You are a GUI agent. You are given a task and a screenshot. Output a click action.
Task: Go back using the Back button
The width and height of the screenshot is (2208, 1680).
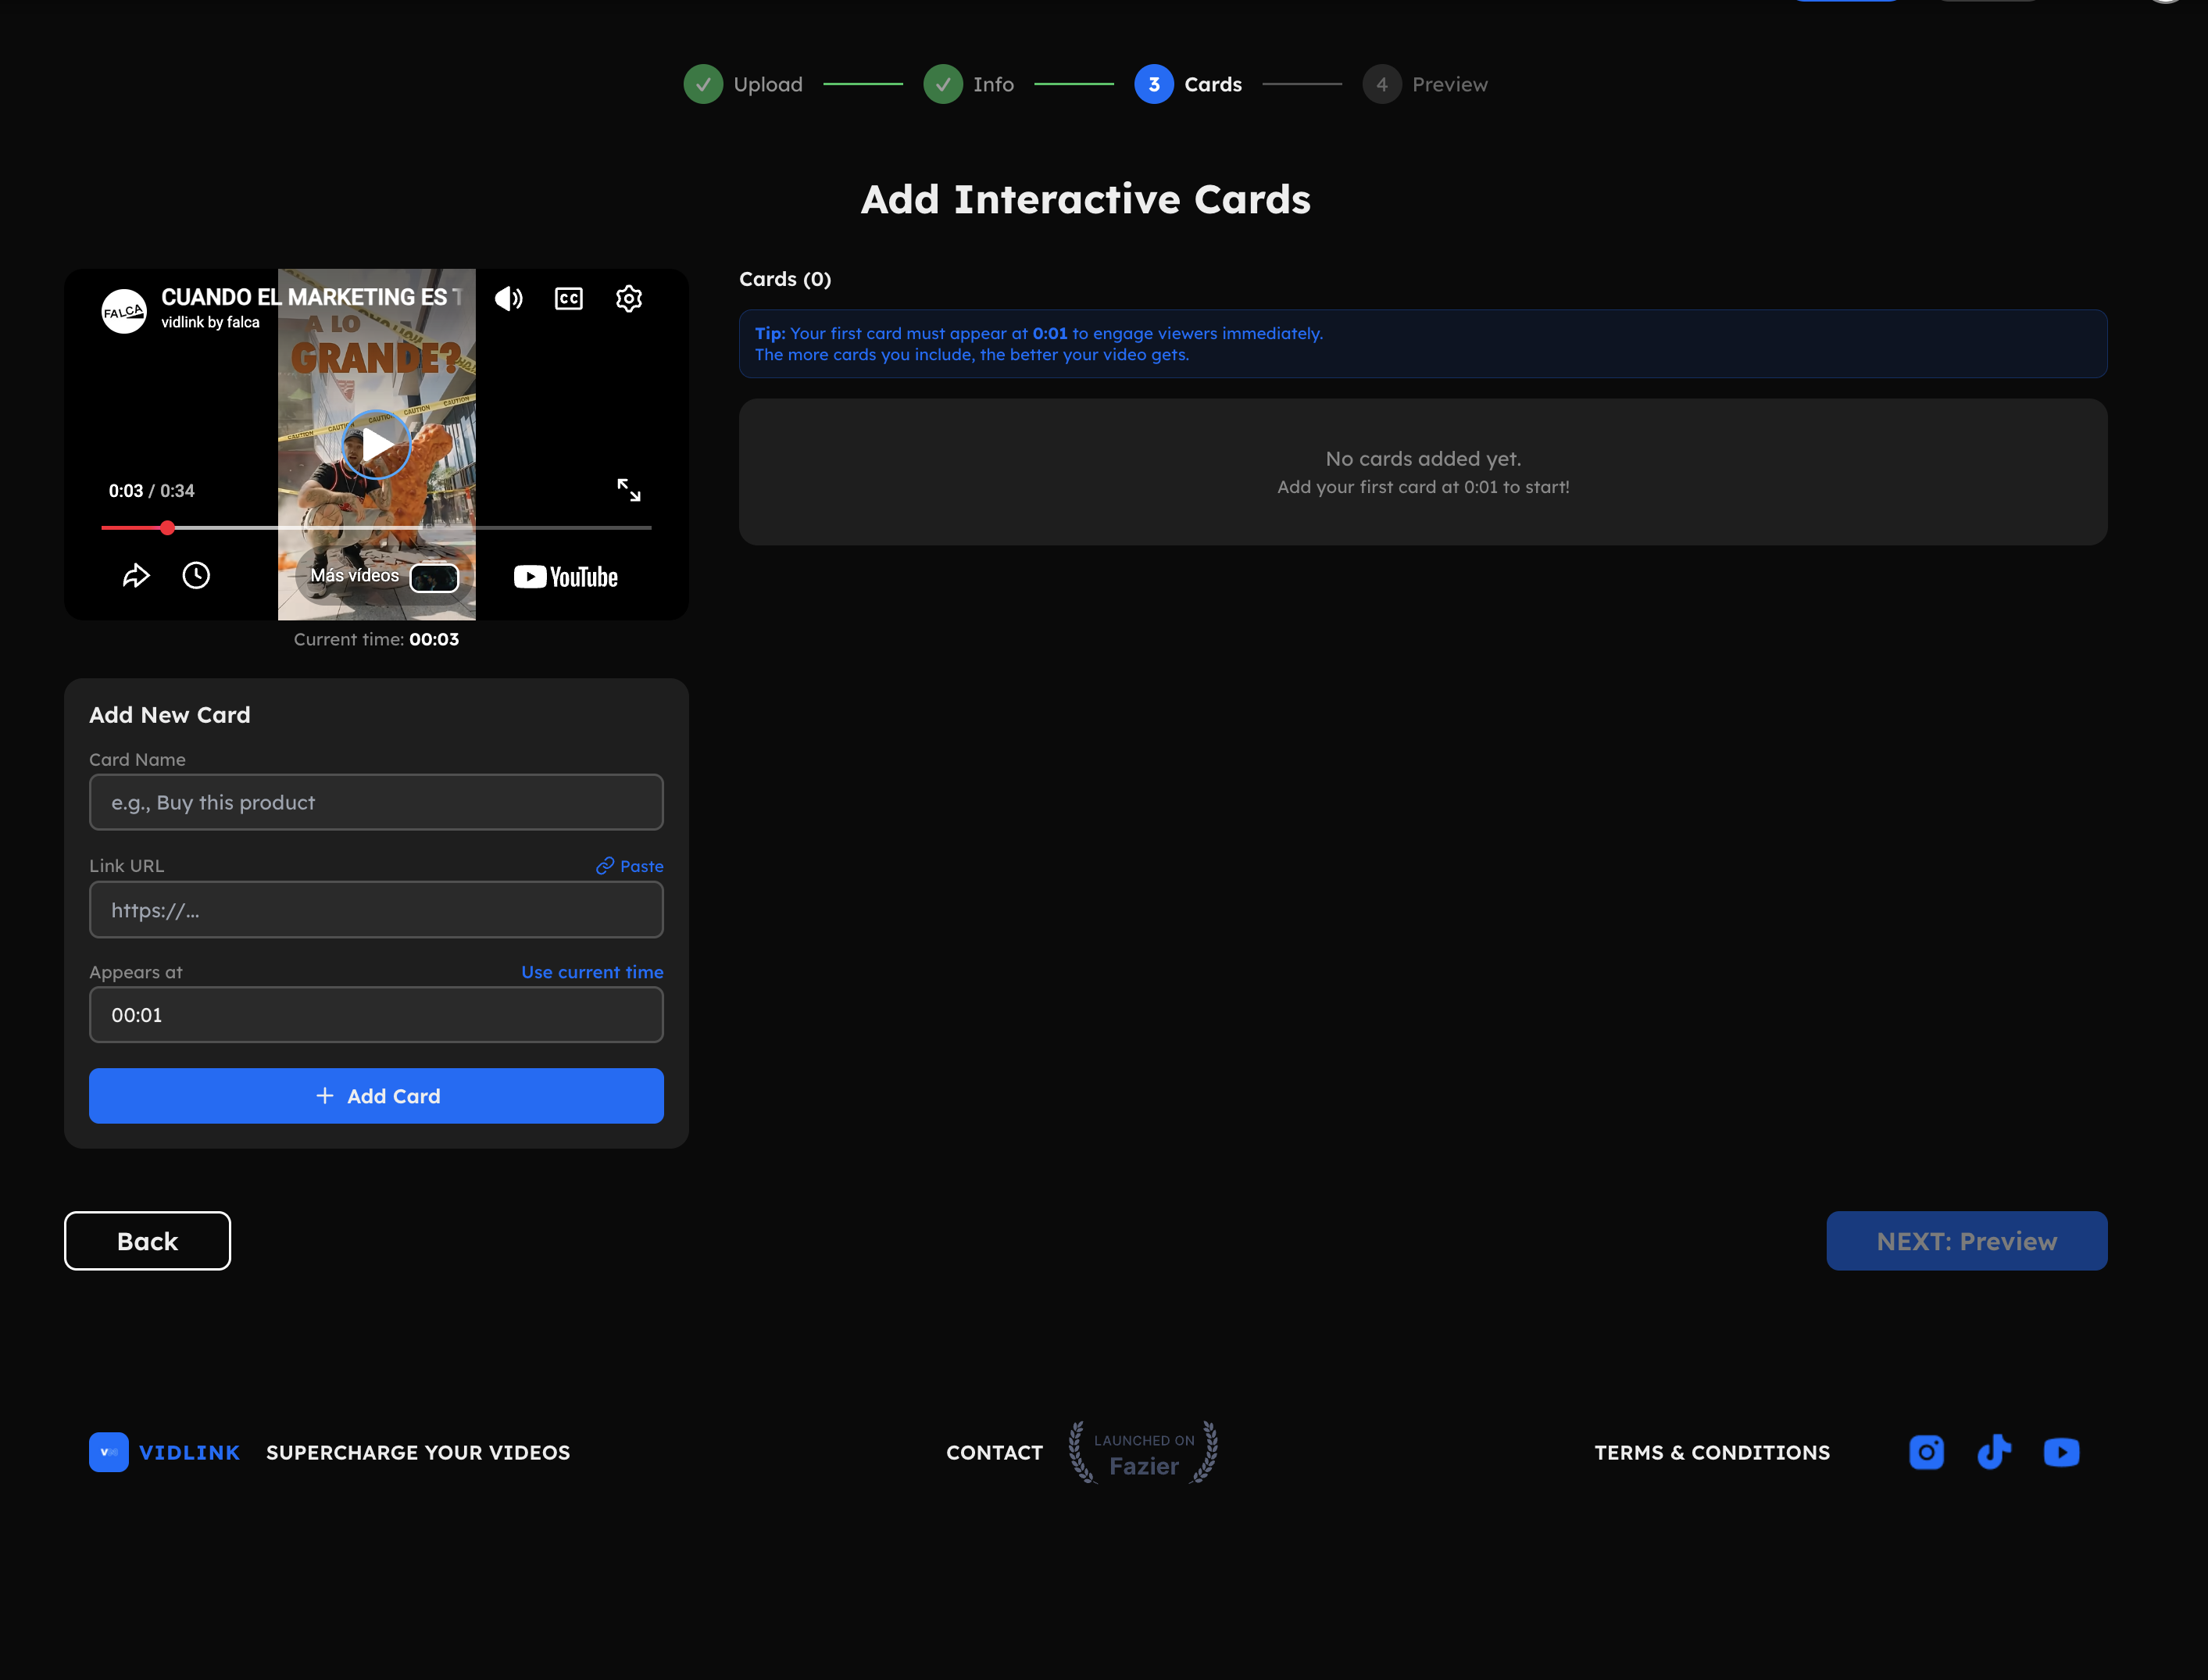pos(147,1240)
